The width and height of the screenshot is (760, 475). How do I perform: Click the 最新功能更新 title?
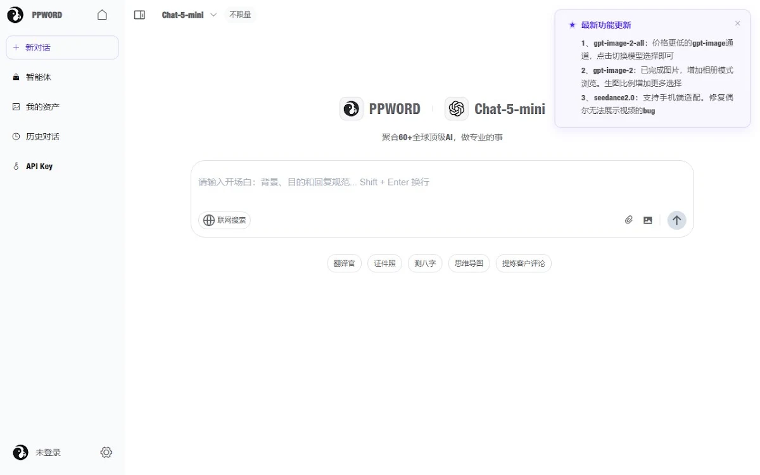click(606, 25)
